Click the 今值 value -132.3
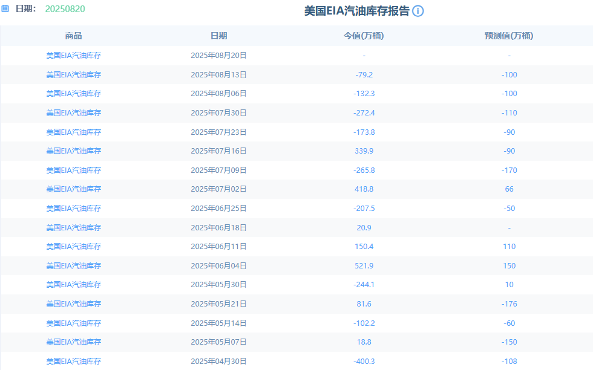 (x=364, y=94)
